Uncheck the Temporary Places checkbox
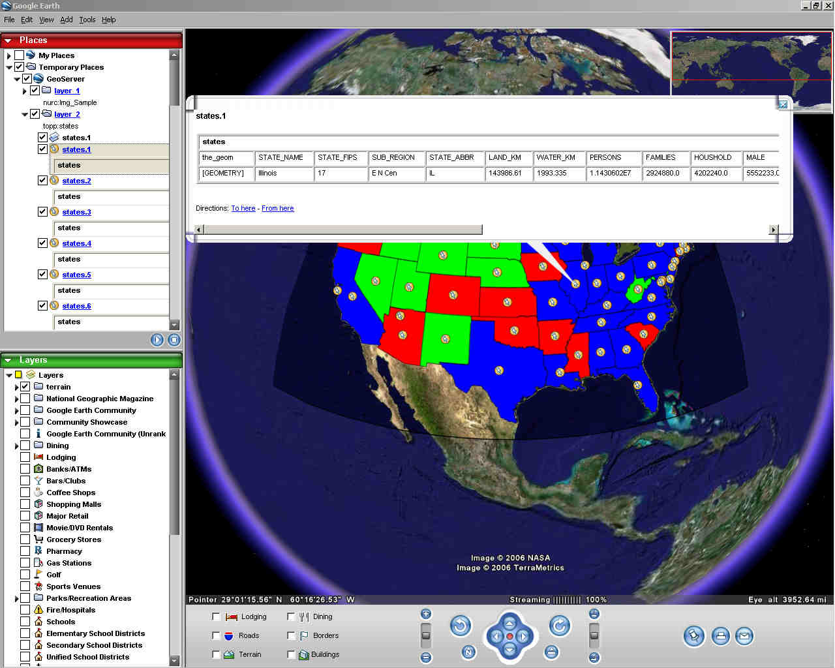 (x=20, y=67)
